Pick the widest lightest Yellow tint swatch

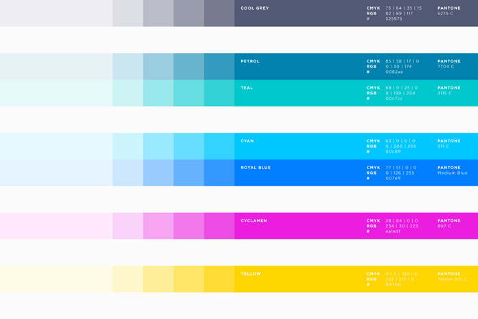tap(56, 279)
